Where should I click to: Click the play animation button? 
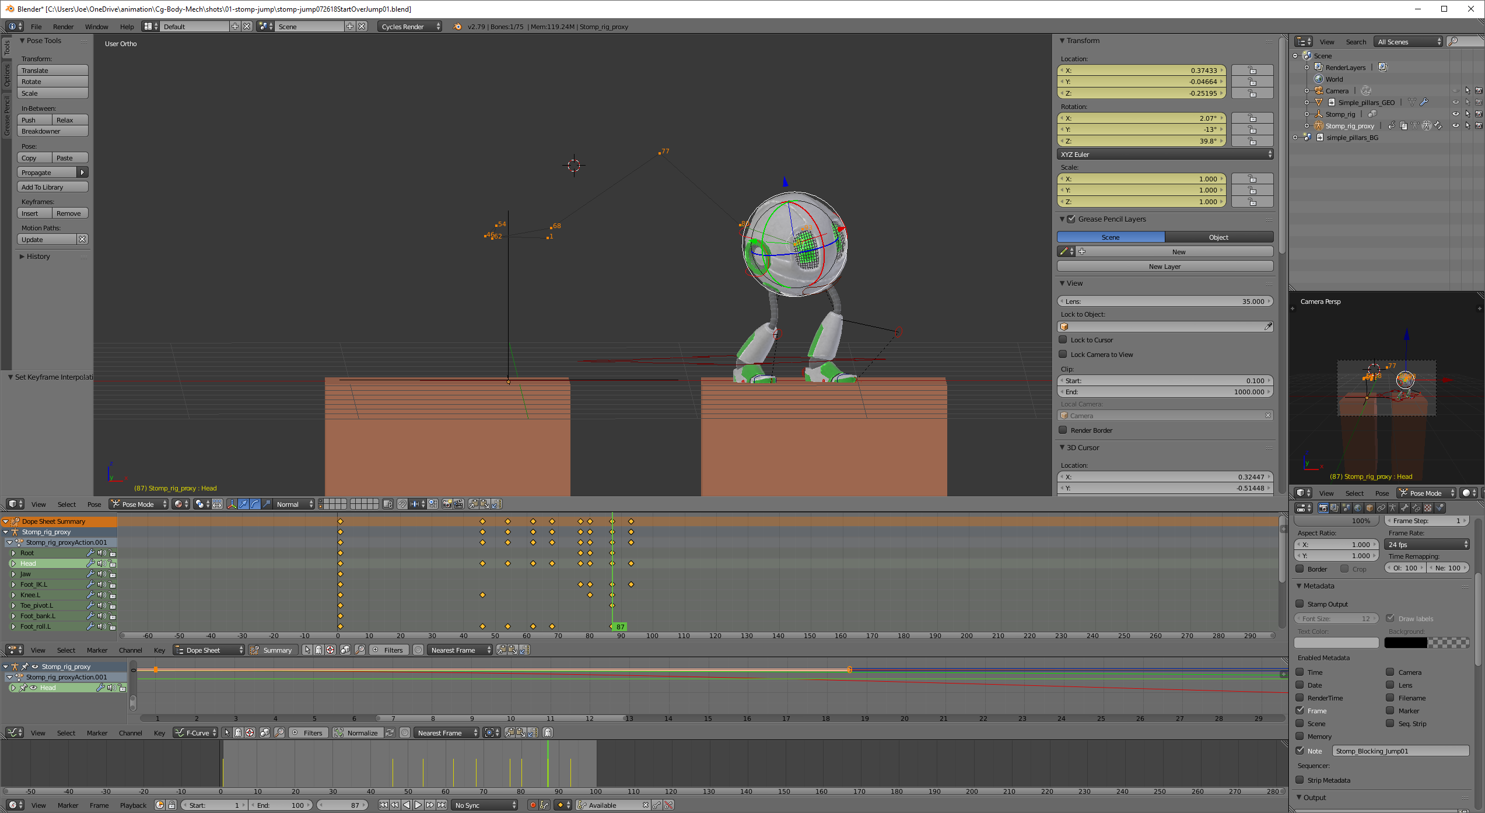pyautogui.click(x=418, y=805)
